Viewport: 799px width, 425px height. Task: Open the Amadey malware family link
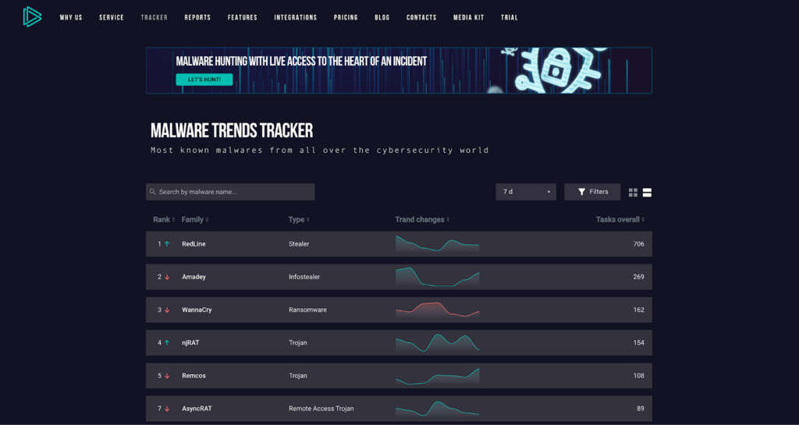point(194,277)
